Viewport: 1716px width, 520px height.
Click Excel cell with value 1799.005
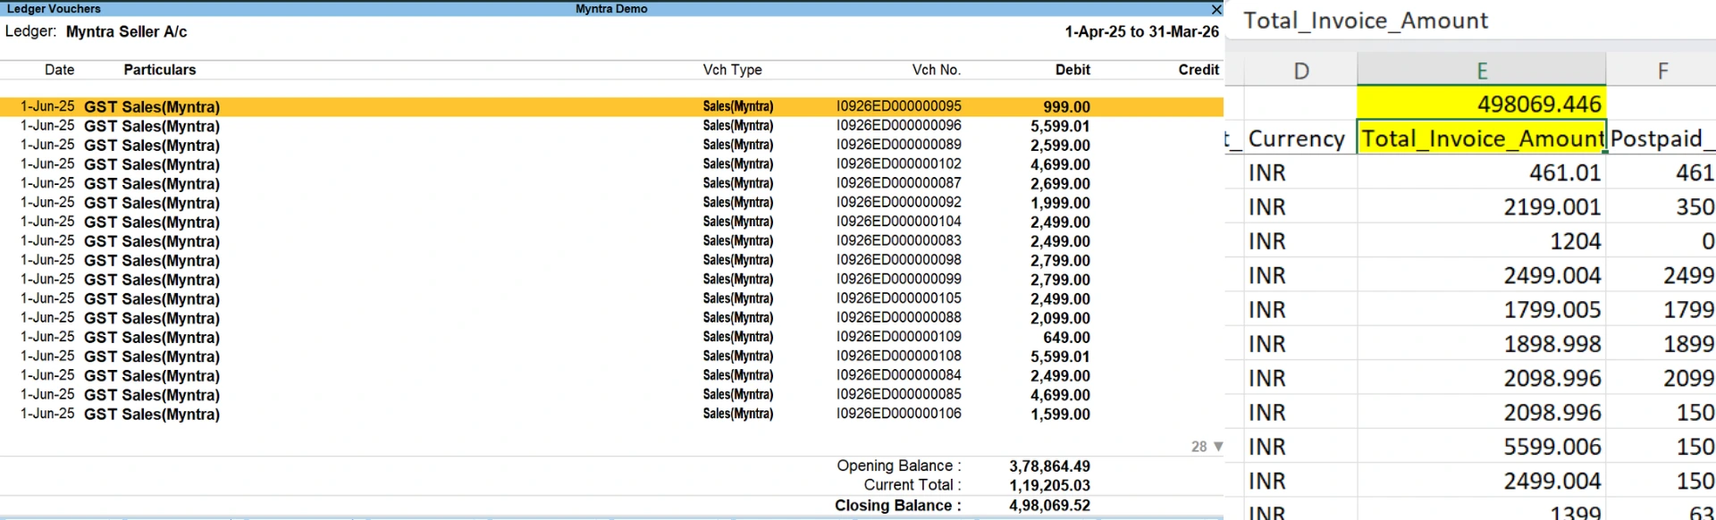[1481, 310]
